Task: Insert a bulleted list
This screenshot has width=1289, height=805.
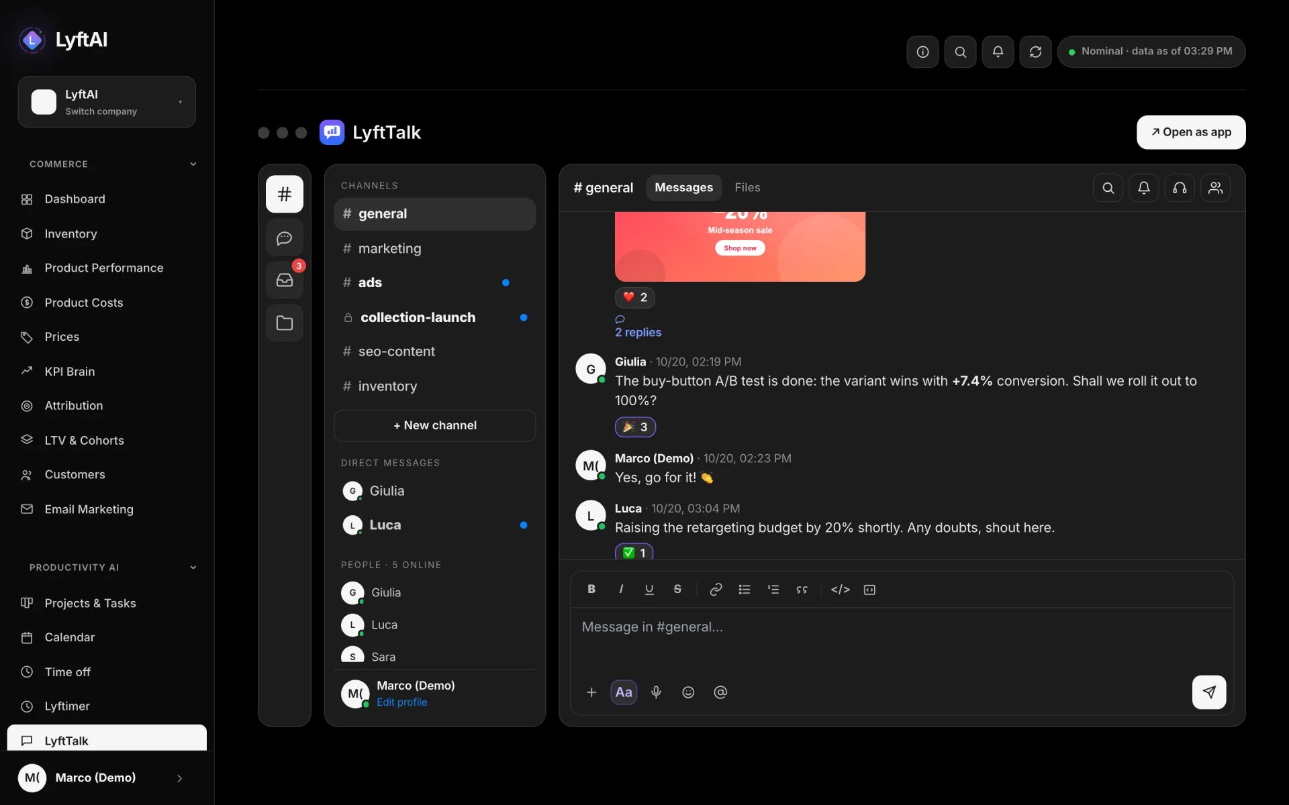Action: click(x=745, y=589)
